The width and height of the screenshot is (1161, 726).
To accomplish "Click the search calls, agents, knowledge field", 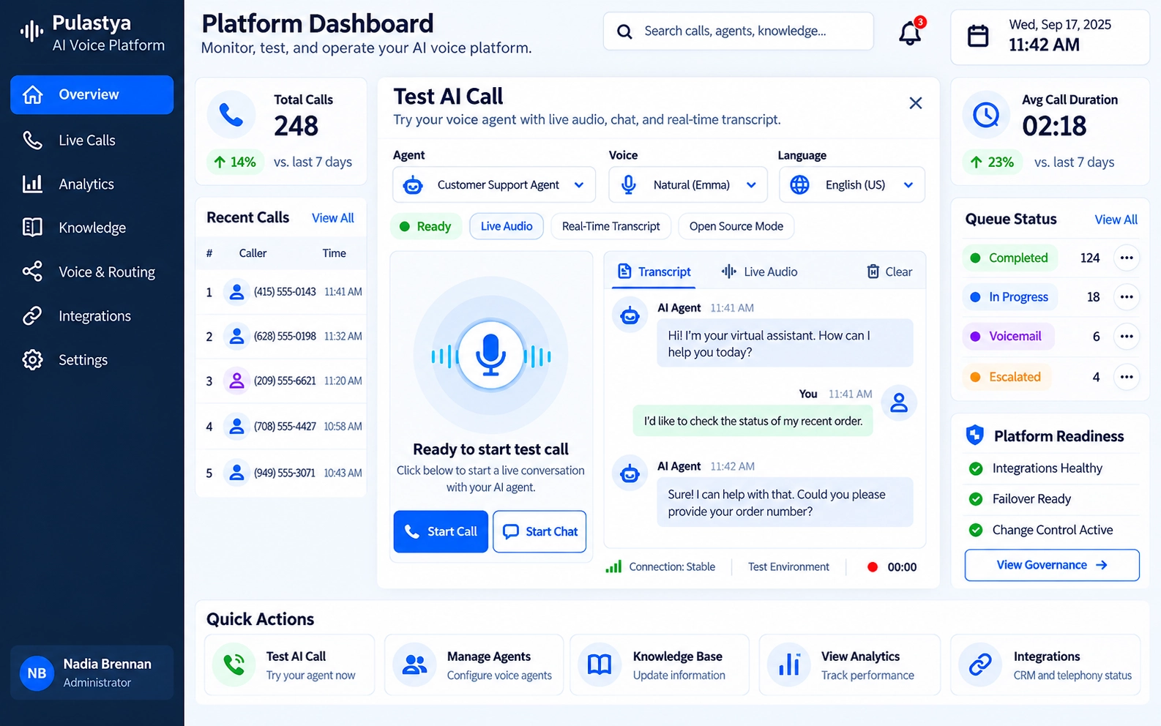I will click(739, 31).
